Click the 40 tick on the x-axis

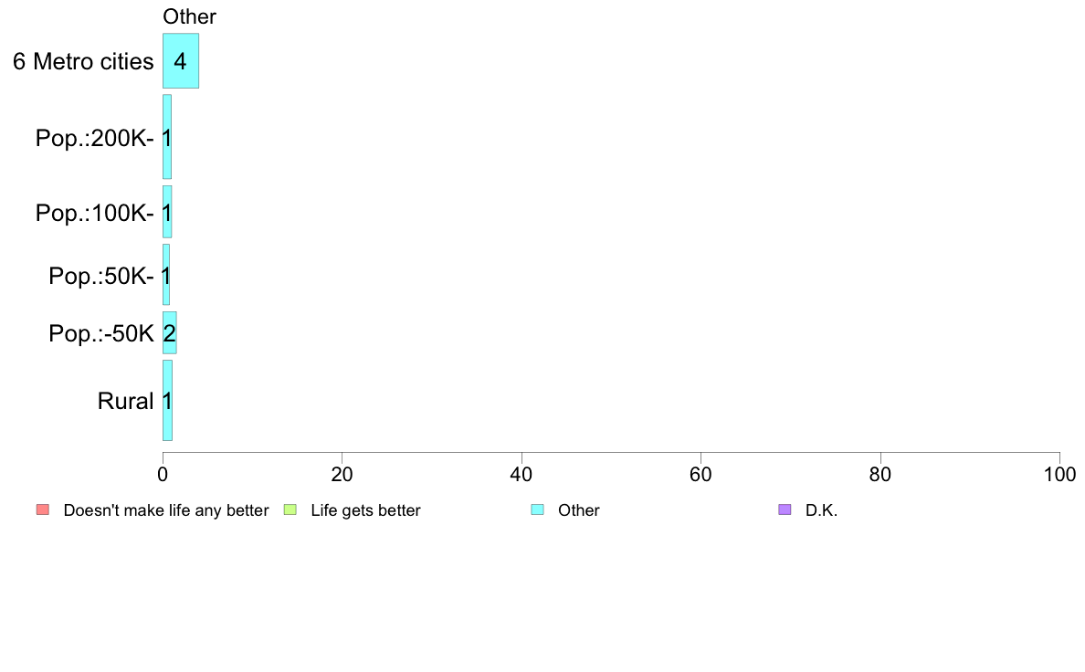pyautogui.click(x=521, y=474)
